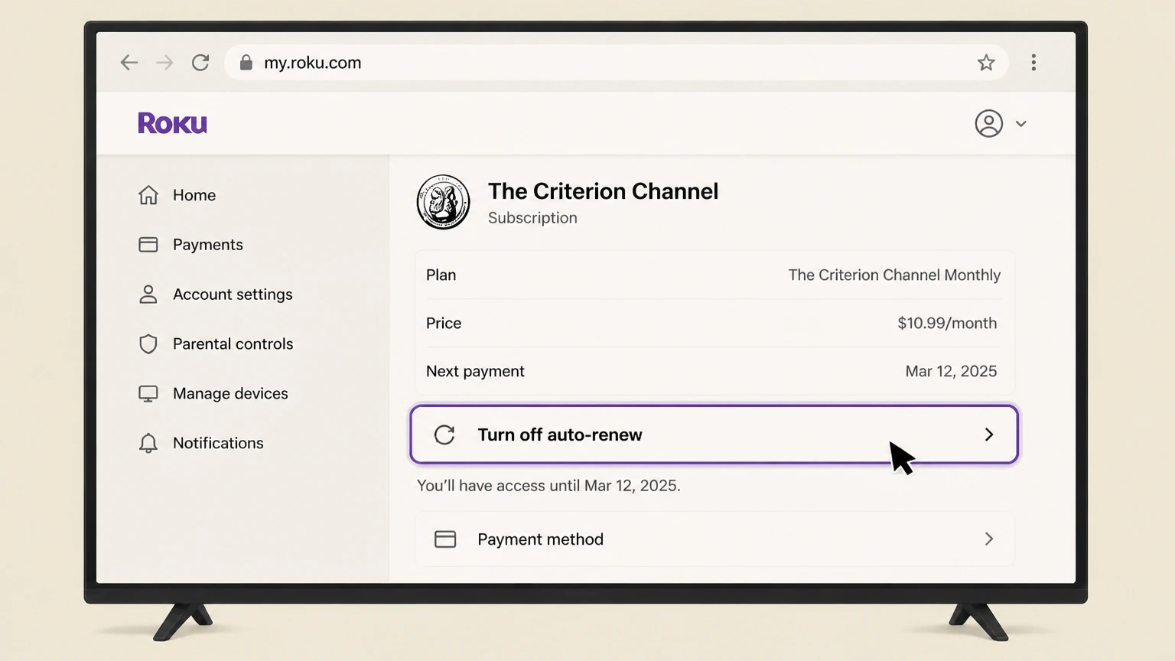Click the Roku logo
Screen dimensions: 1175x661
[173, 123]
